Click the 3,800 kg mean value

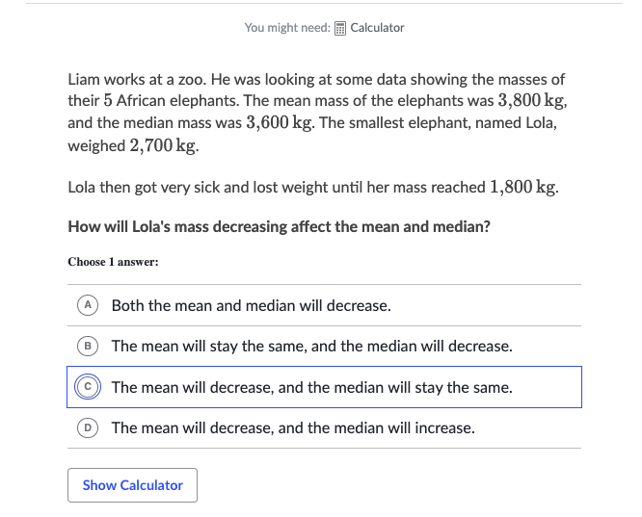[531, 101]
